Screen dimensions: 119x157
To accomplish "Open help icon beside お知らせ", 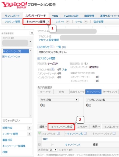I will (x=52, y=47).
